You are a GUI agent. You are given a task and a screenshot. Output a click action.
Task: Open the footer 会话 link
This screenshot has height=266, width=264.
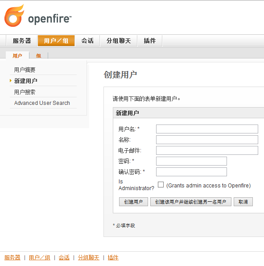(64, 258)
